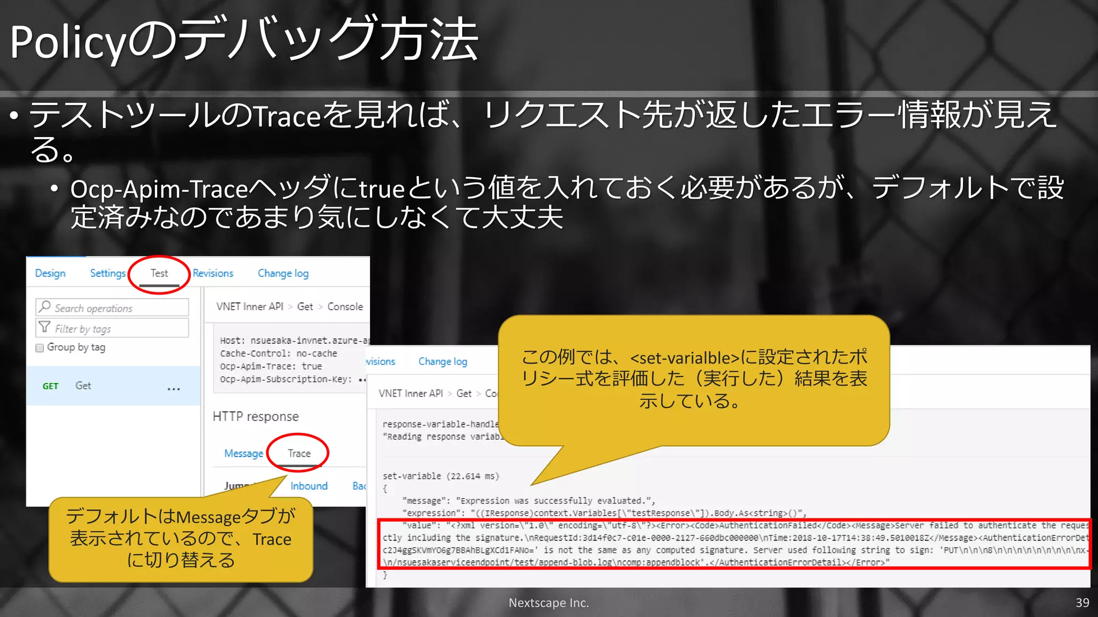Image resolution: width=1098 pixels, height=617 pixels.
Task: Switch to the Trace response tab
Action: point(299,453)
